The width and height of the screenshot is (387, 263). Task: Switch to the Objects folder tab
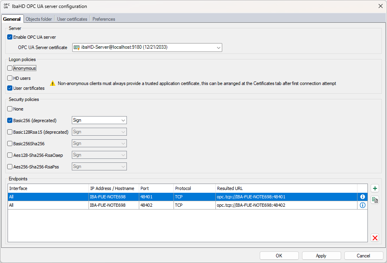[39, 19]
